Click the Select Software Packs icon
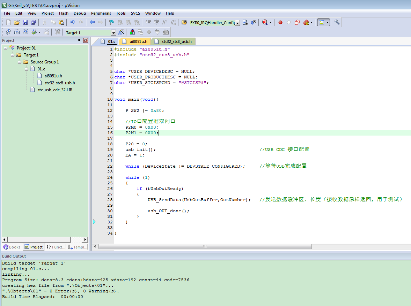The width and height of the screenshot is (411, 306). pos(157,32)
